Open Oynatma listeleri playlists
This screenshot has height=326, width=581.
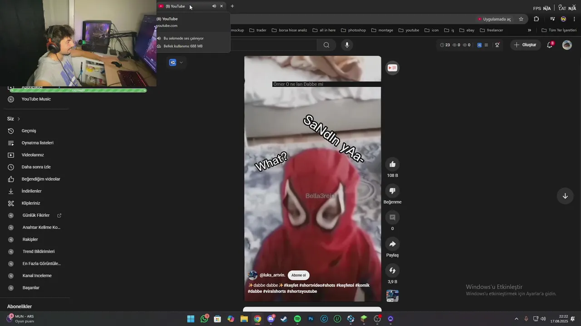(36, 143)
